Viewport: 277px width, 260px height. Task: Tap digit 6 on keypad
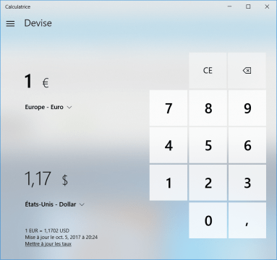[247, 145]
